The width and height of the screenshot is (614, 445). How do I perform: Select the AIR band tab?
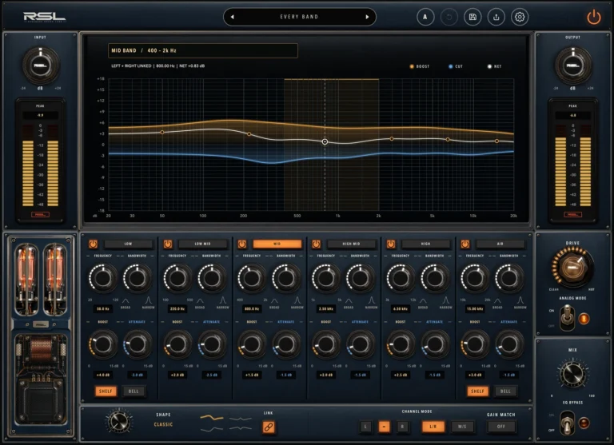[500, 244]
